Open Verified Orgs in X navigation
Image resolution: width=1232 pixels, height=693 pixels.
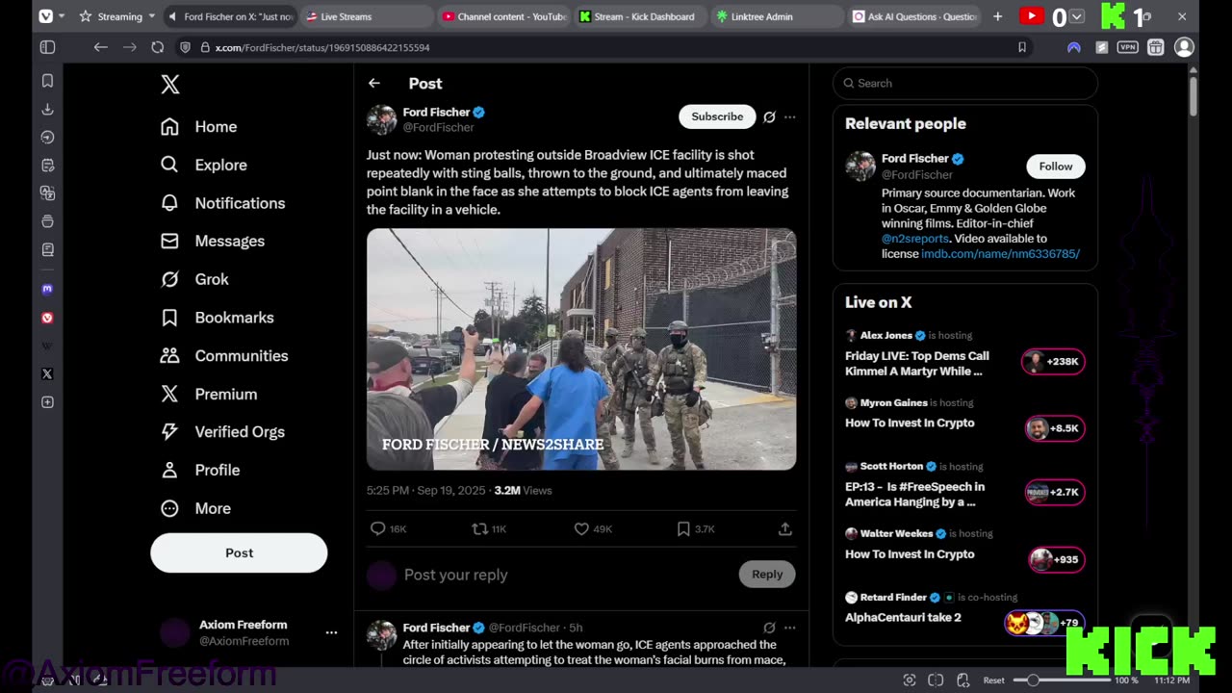tap(223, 432)
